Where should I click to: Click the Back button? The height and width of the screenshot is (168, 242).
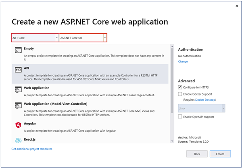[197, 154]
